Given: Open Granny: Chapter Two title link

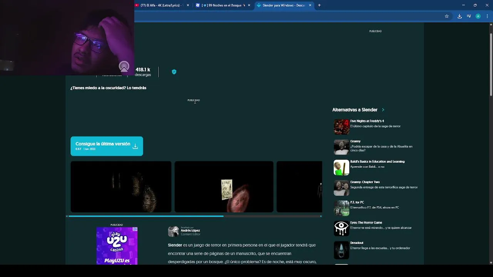Looking at the screenshot, I should click(365, 182).
